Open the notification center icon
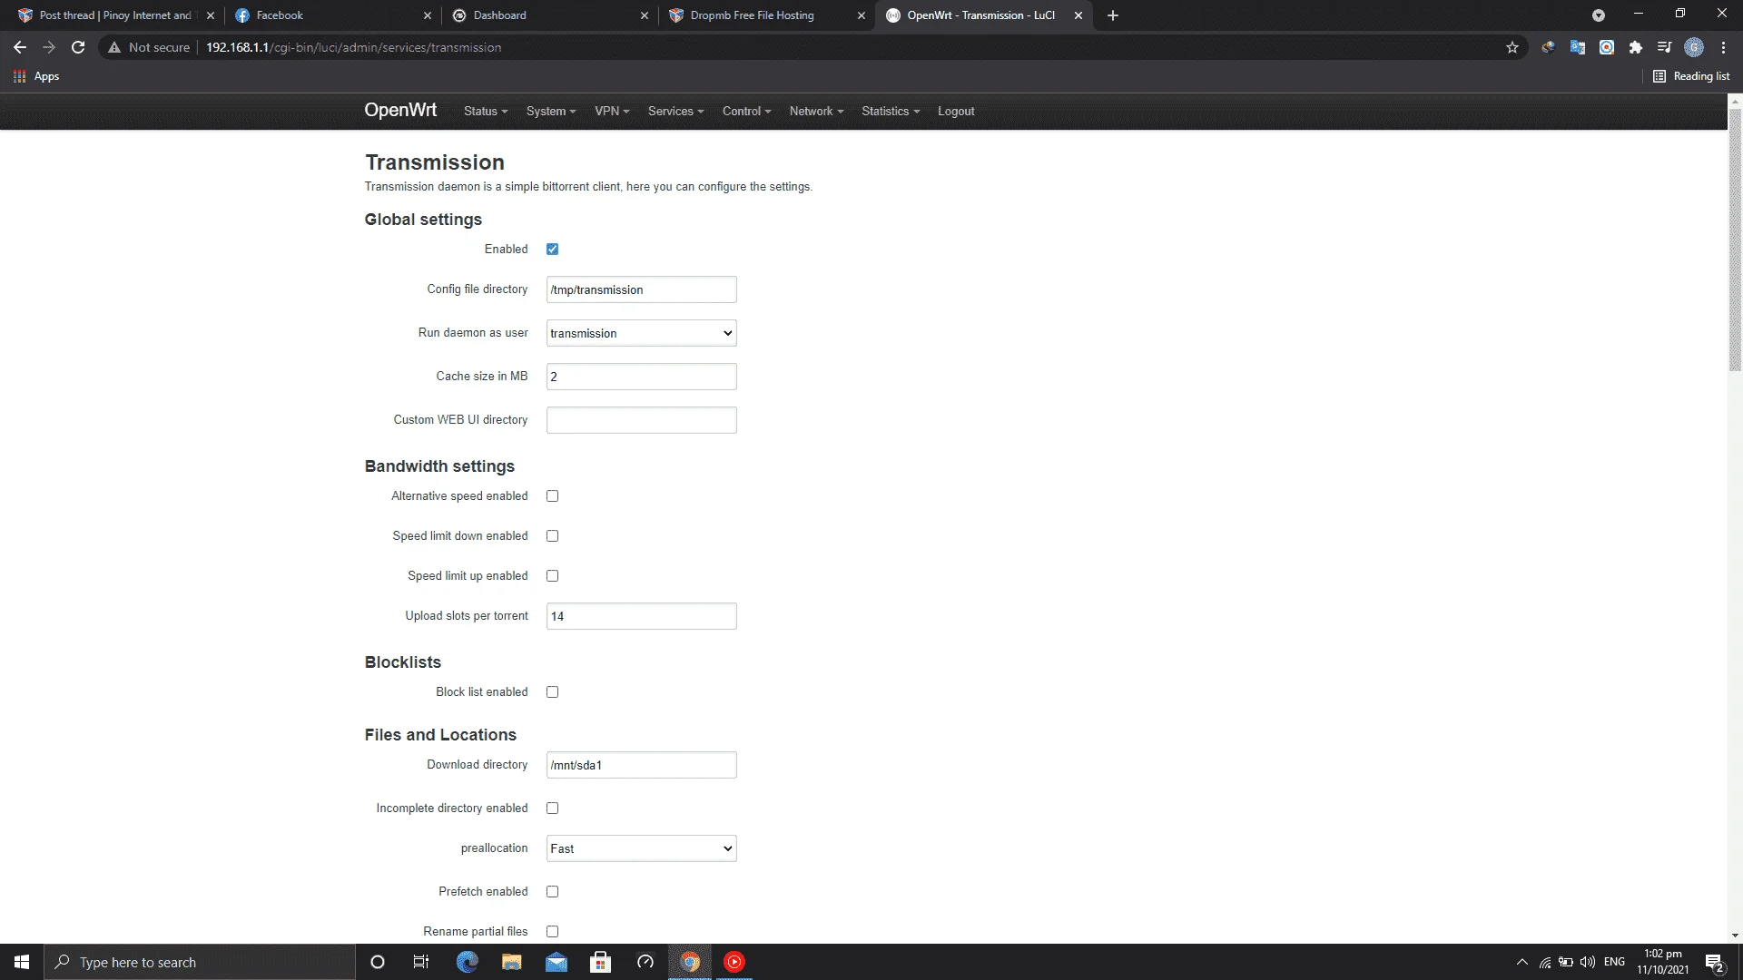This screenshot has height=980, width=1743. pos(1714,963)
